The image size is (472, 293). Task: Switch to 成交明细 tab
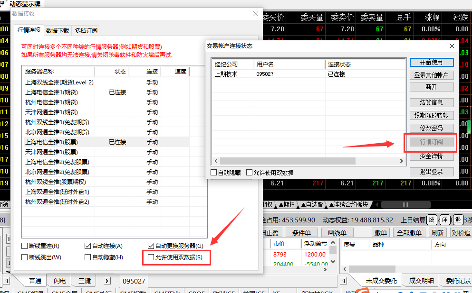pos(421,281)
